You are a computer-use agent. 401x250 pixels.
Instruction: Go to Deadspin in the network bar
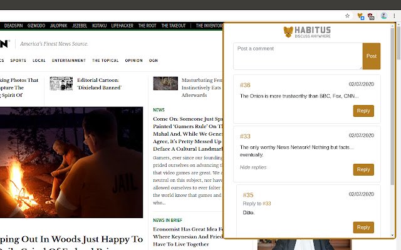click(x=14, y=26)
